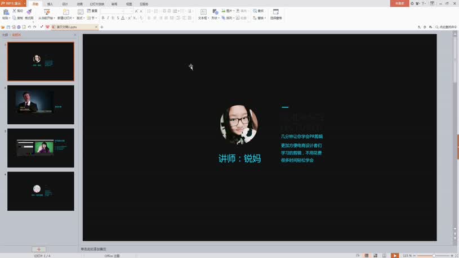
Task: Toggle bulleted list formatting
Action: point(149,11)
